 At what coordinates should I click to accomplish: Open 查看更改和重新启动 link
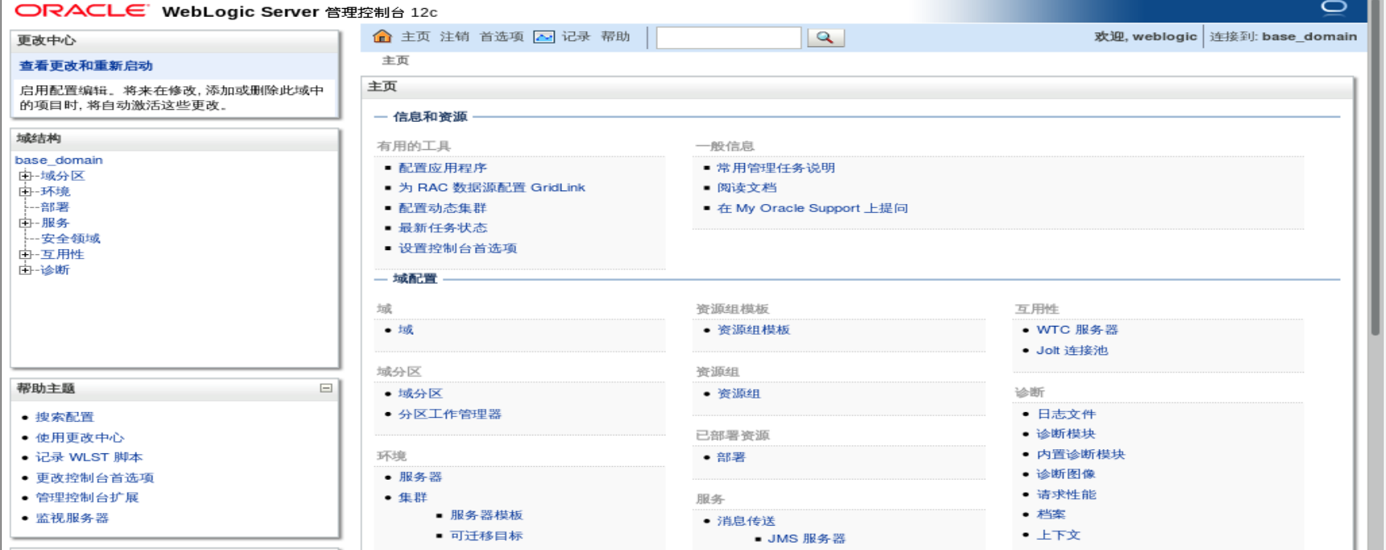tap(85, 66)
